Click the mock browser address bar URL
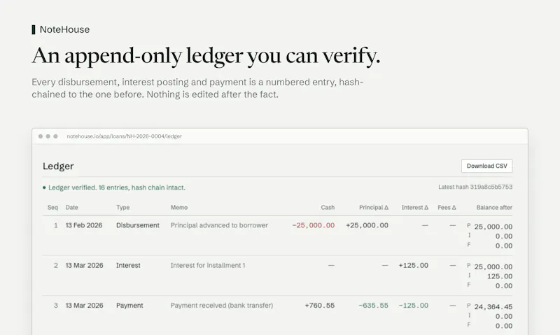 coord(125,136)
